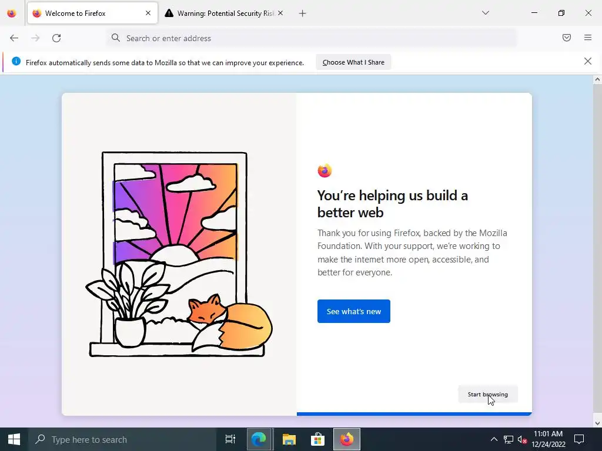Click the Firefox logo above heading
Viewport: 602px width, 451px height.
tap(325, 171)
